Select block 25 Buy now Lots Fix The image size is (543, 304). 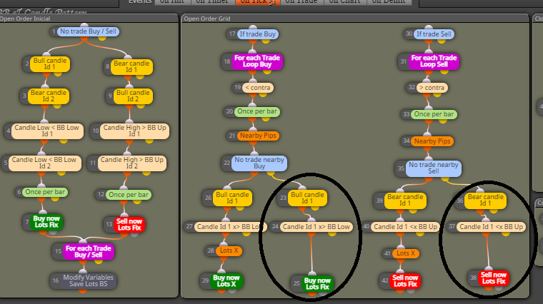click(317, 283)
